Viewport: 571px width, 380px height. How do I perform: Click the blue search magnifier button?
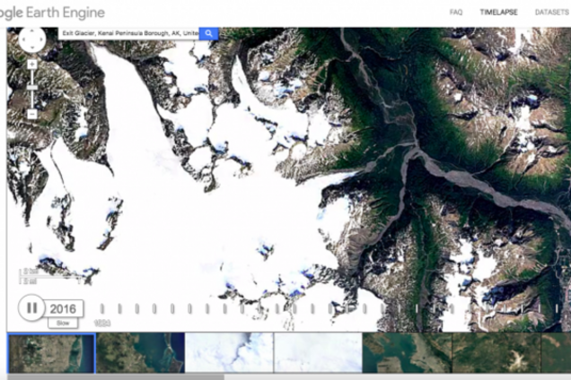pos(208,33)
